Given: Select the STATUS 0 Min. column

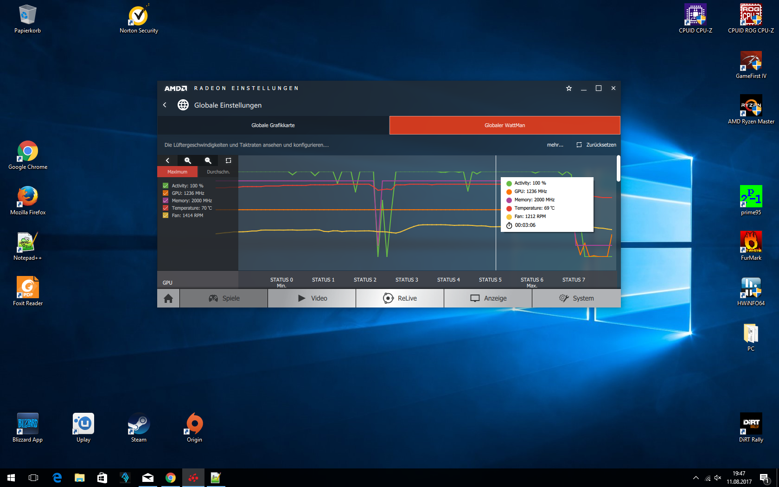Looking at the screenshot, I should (x=281, y=282).
